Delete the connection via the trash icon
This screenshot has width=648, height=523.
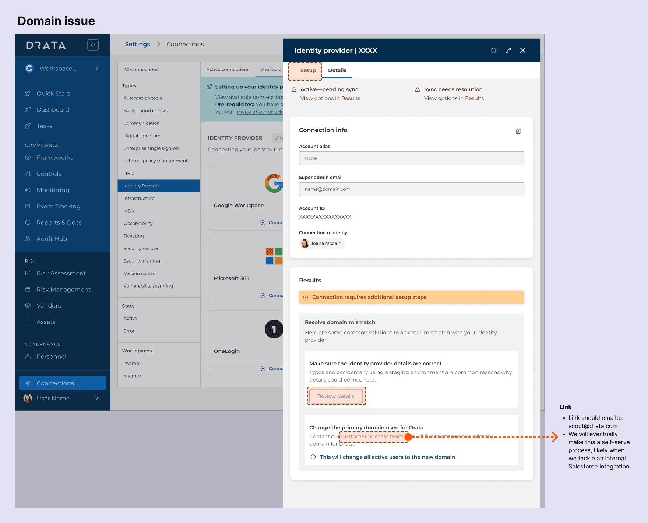493,50
